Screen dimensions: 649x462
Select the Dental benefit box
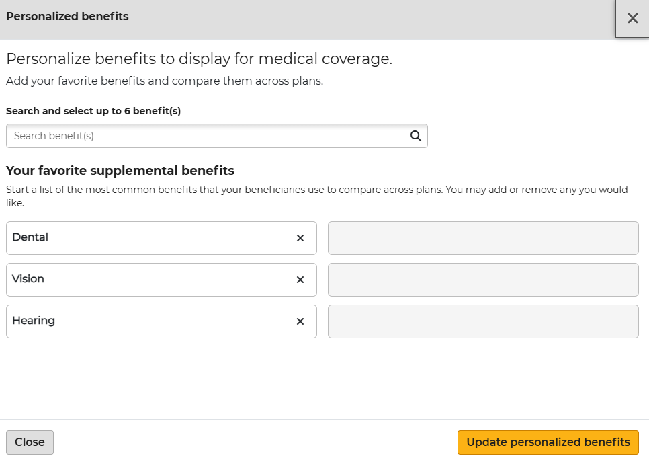(x=148, y=238)
